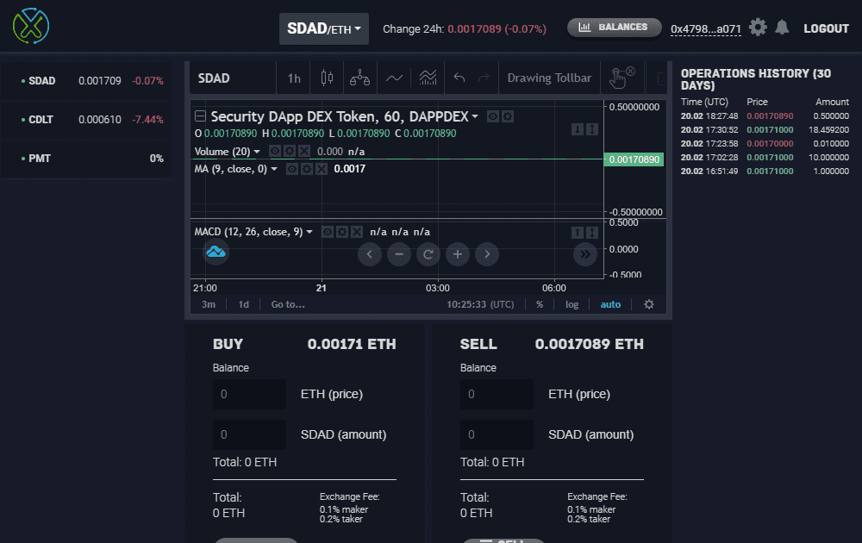Open the SDAD/ETH pair dropdown
Image resolution: width=862 pixels, height=543 pixels.
click(x=323, y=28)
